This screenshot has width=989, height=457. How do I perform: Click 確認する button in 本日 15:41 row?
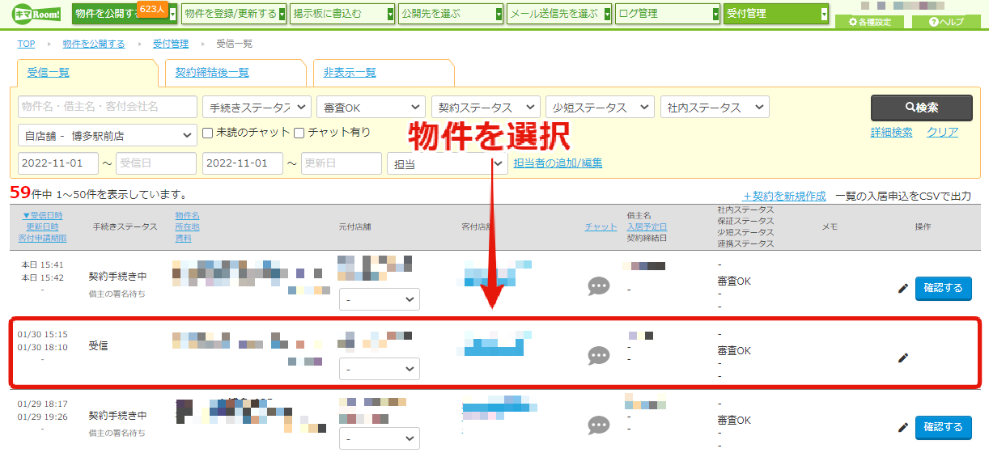(x=944, y=288)
